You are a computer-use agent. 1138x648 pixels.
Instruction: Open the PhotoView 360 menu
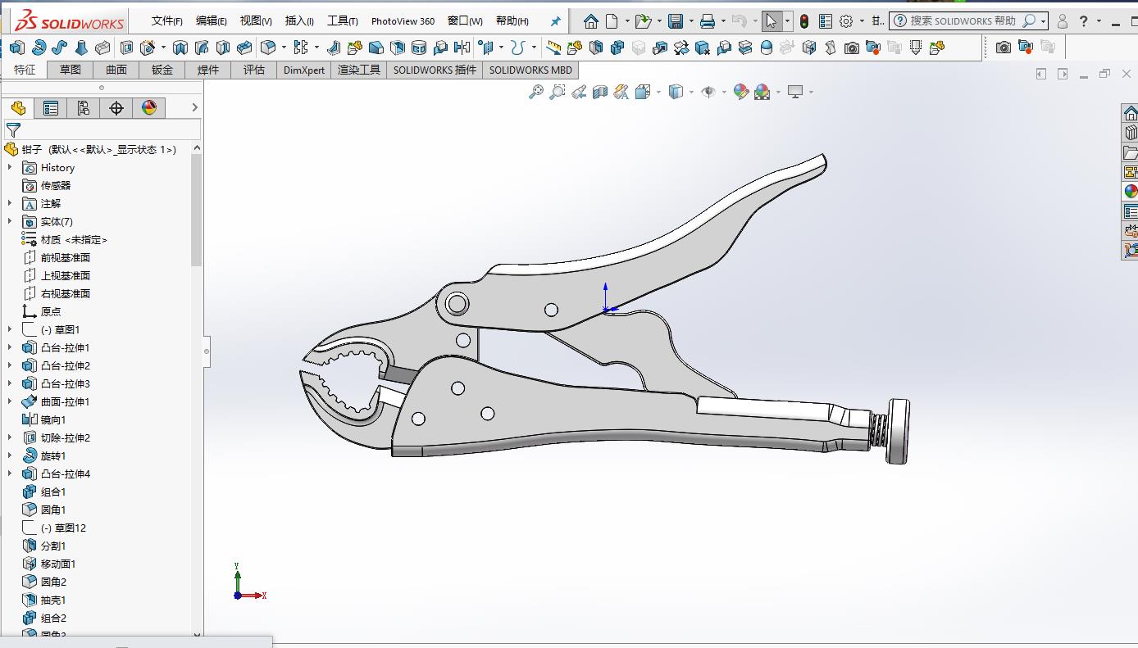tap(403, 21)
